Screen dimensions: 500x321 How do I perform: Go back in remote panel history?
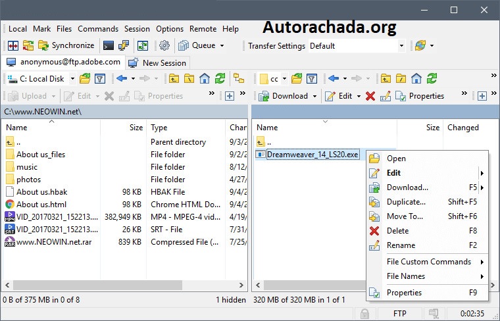click(334, 79)
